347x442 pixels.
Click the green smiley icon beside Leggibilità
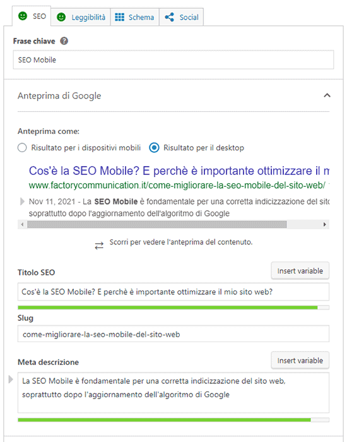click(x=61, y=17)
